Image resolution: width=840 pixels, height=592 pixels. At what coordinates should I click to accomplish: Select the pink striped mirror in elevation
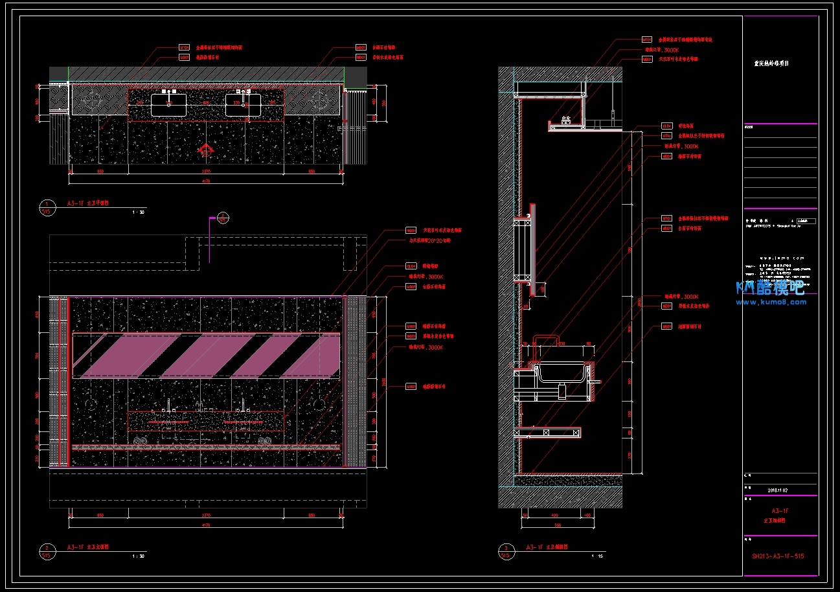205,356
